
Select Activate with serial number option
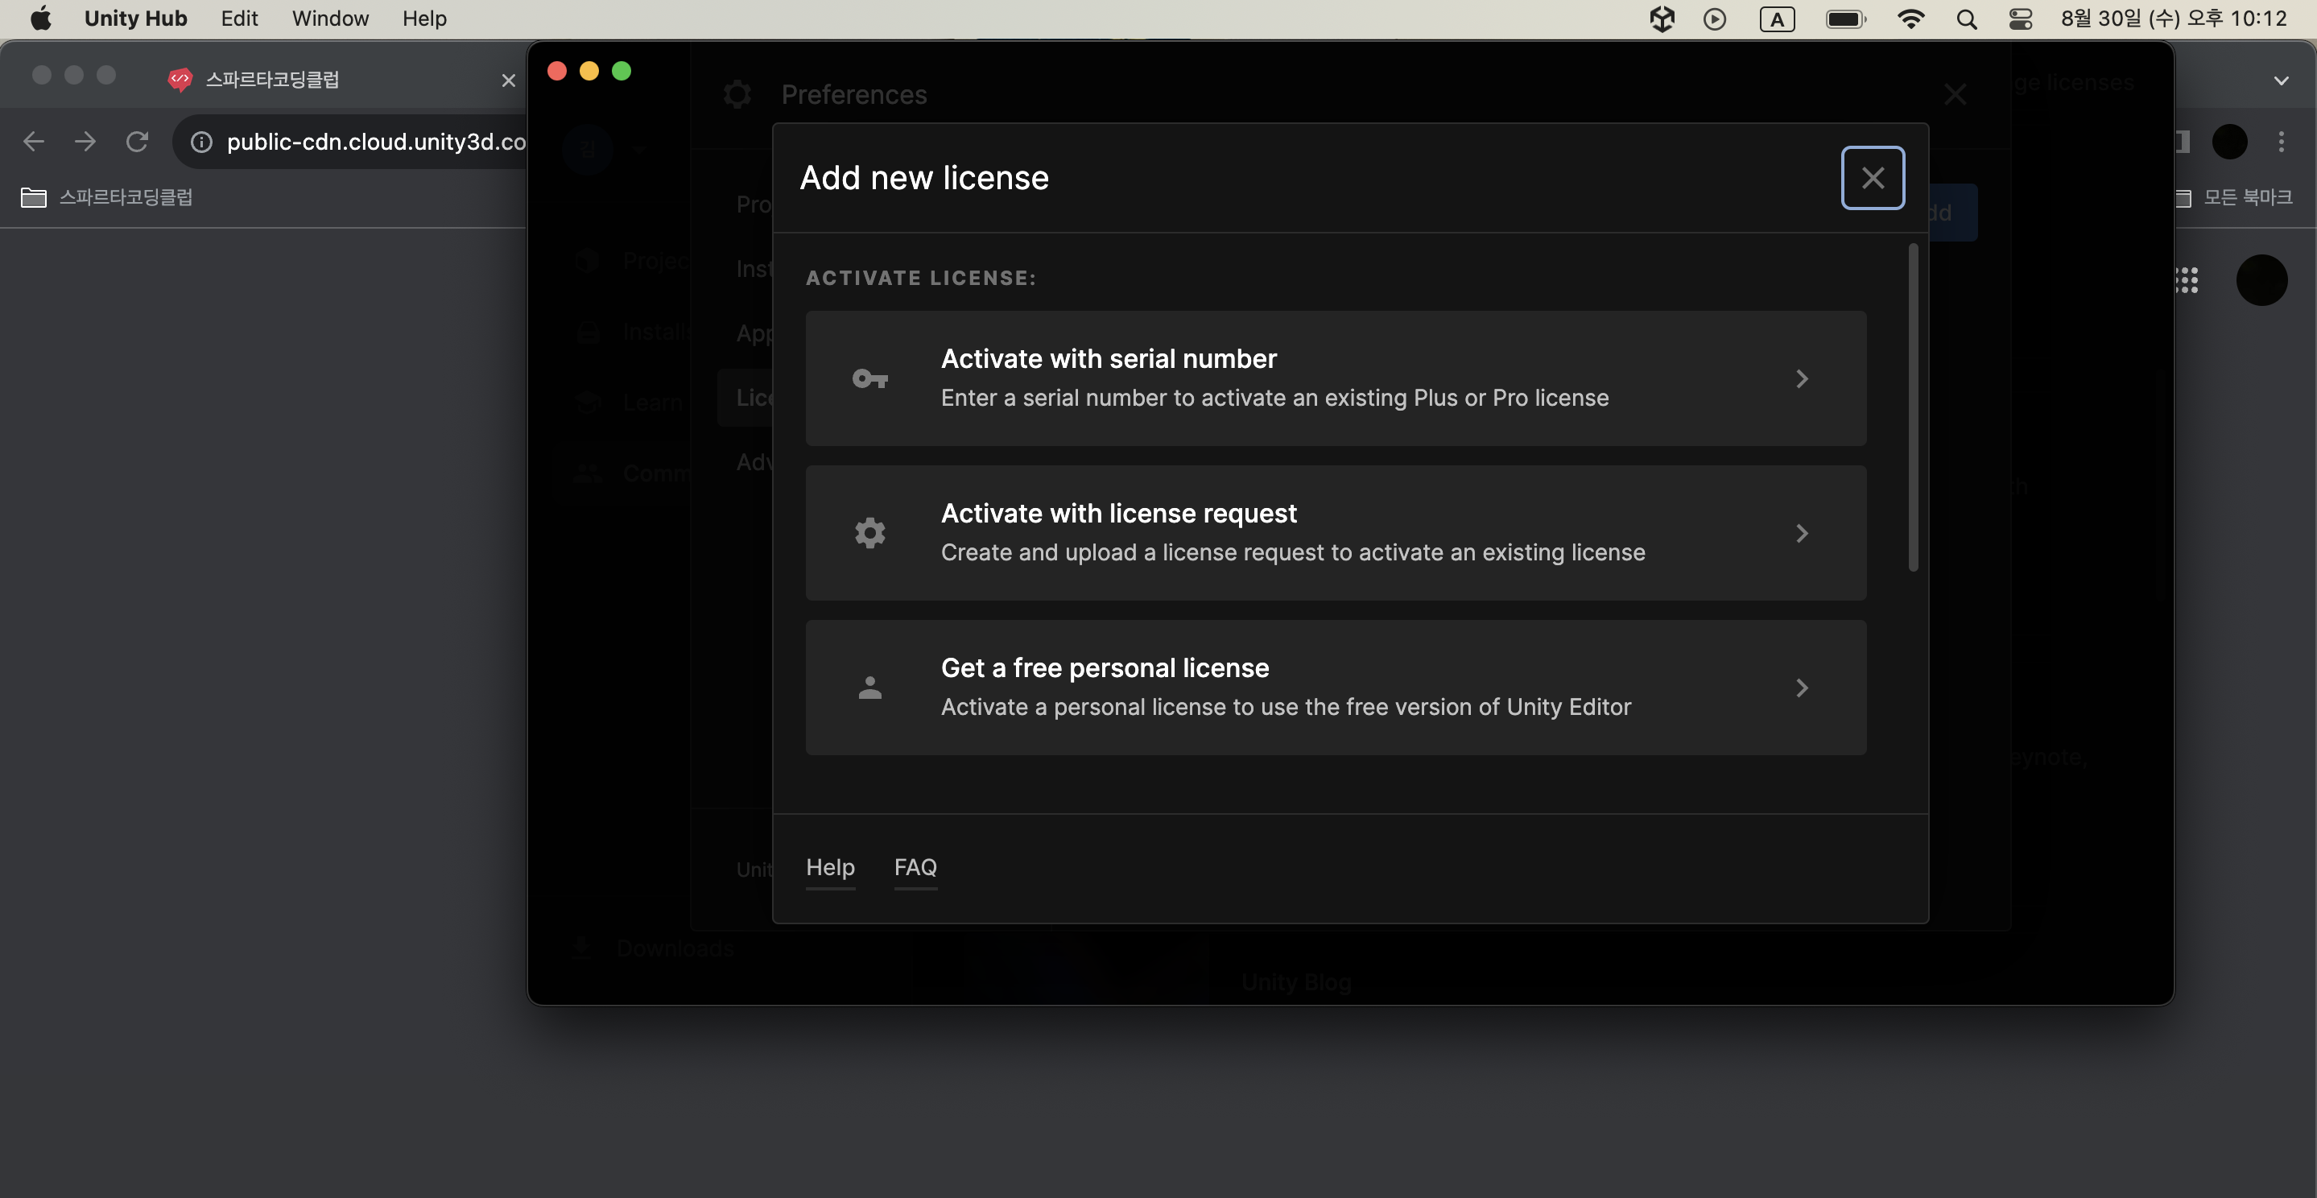(x=1336, y=378)
